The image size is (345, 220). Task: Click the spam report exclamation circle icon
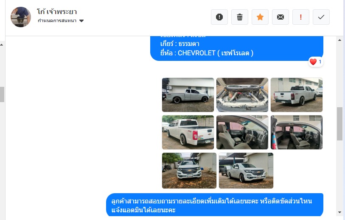pos(219,17)
